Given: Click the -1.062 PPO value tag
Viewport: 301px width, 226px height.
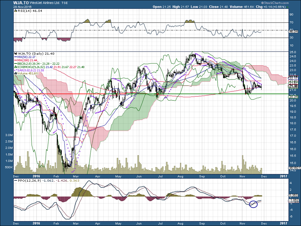Looking at the screenshot, I should tap(294, 200).
